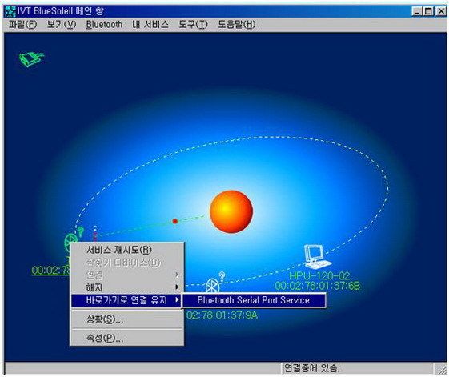Minimize the BlueSoleil window
449x377 pixels.
coord(417,11)
